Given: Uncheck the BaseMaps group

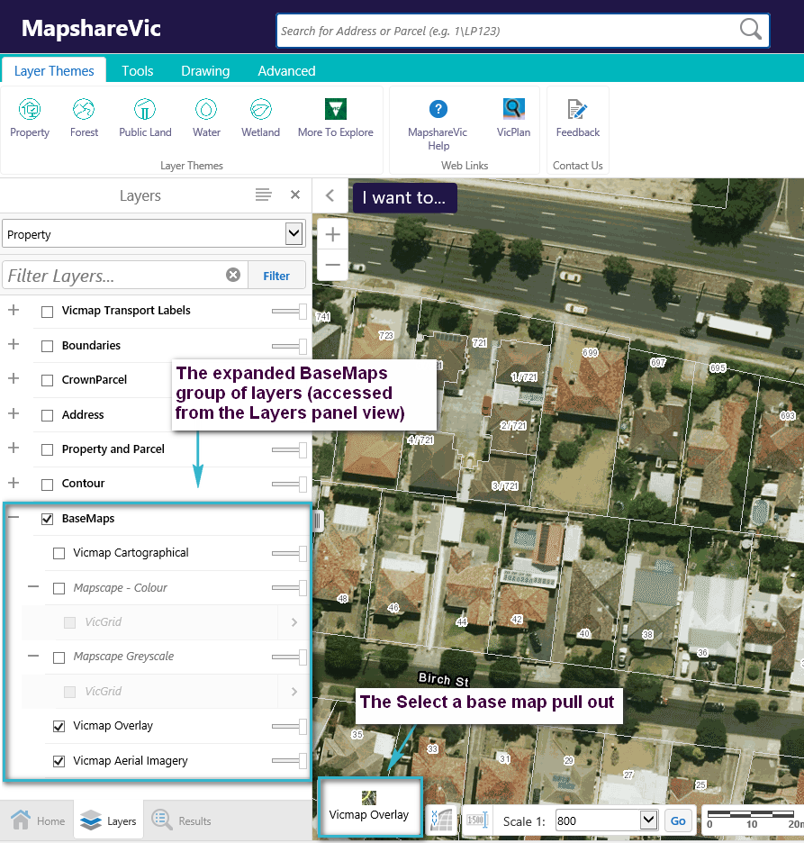Looking at the screenshot, I should [x=48, y=519].
